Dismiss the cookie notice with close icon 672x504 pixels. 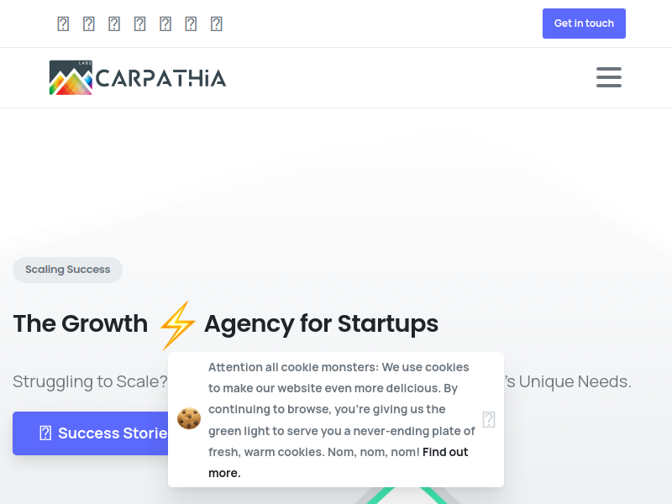(489, 419)
